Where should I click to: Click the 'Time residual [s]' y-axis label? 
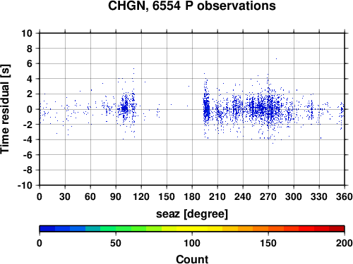pyautogui.click(x=5, y=109)
